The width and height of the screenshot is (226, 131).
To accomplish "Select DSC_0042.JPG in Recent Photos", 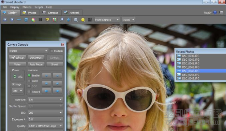I will pos(201,67).
